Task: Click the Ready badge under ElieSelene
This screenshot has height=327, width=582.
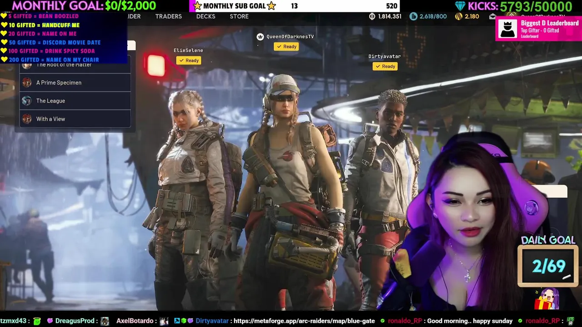Action: [189, 60]
